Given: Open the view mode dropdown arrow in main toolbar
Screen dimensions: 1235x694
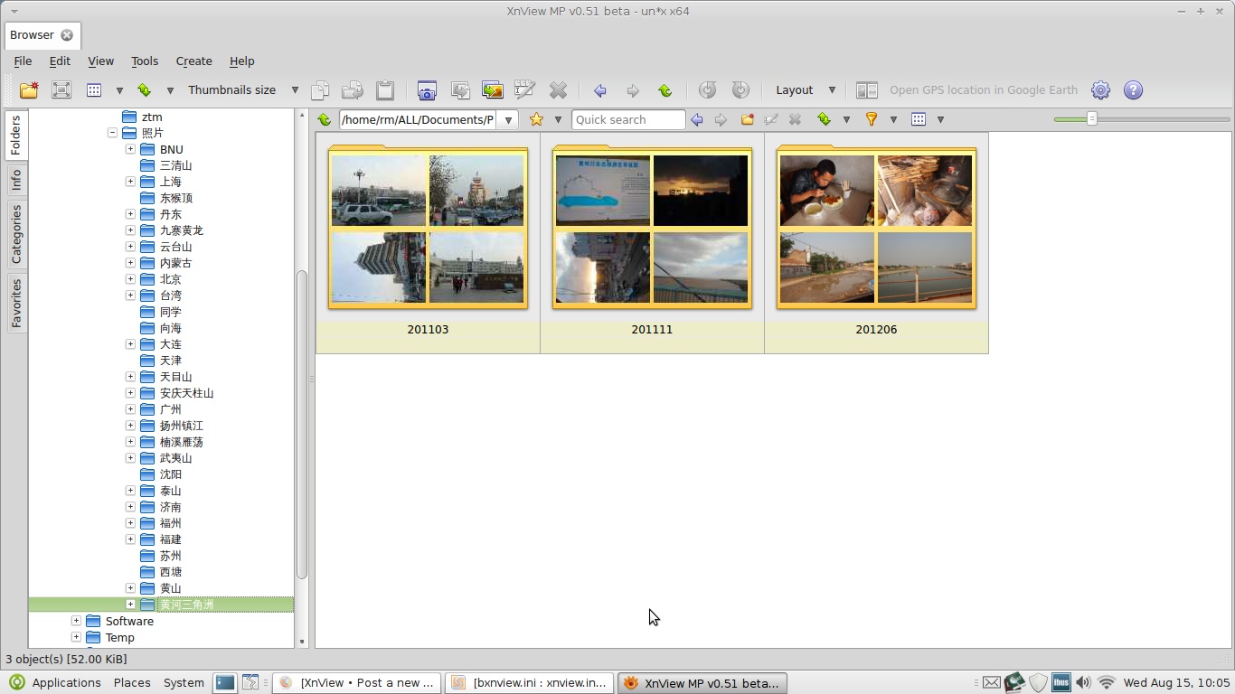Looking at the screenshot, I should 119,90.
